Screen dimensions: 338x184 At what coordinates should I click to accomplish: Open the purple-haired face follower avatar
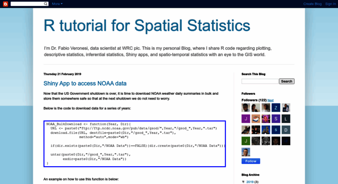tap(266, 119)
